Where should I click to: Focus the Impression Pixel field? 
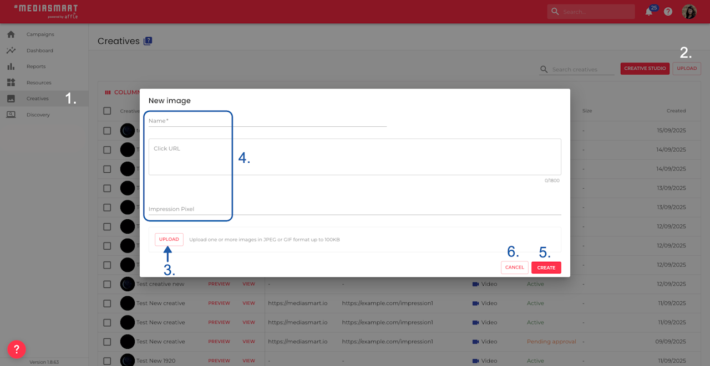[x=355, y=209]
